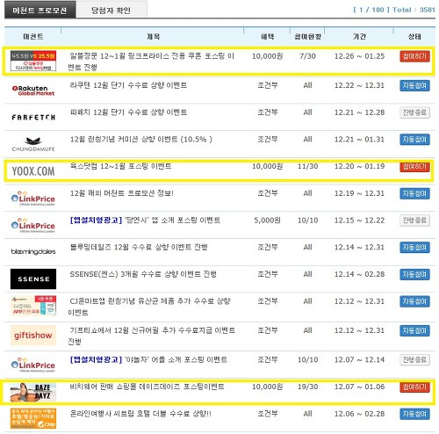Click the 상태 column header
This screenshot has height=434, width=439.
click(414, 36)
